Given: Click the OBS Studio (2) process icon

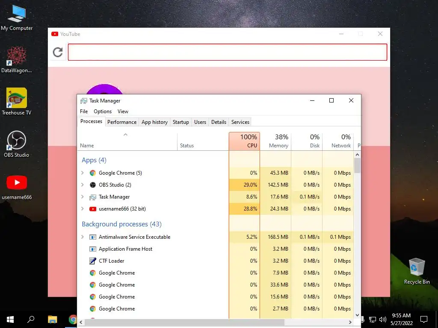Looking at the screenshot, I should pos(93,185).
